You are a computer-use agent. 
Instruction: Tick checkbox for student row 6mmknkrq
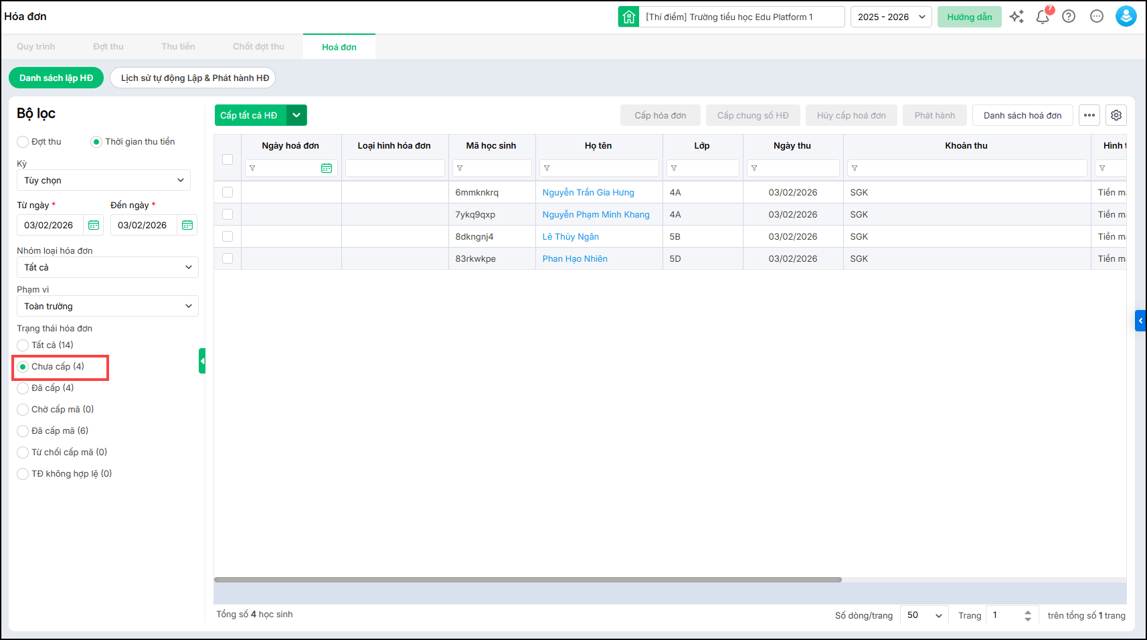[228, 192]
